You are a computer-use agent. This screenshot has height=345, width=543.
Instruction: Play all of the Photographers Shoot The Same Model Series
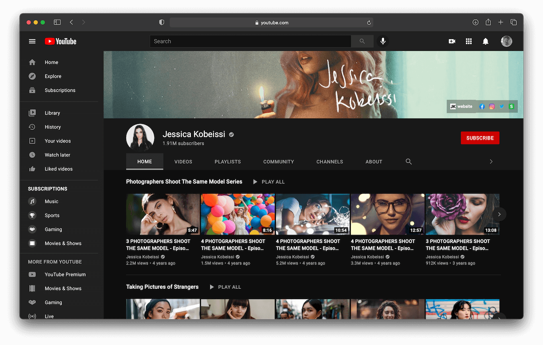269,182
